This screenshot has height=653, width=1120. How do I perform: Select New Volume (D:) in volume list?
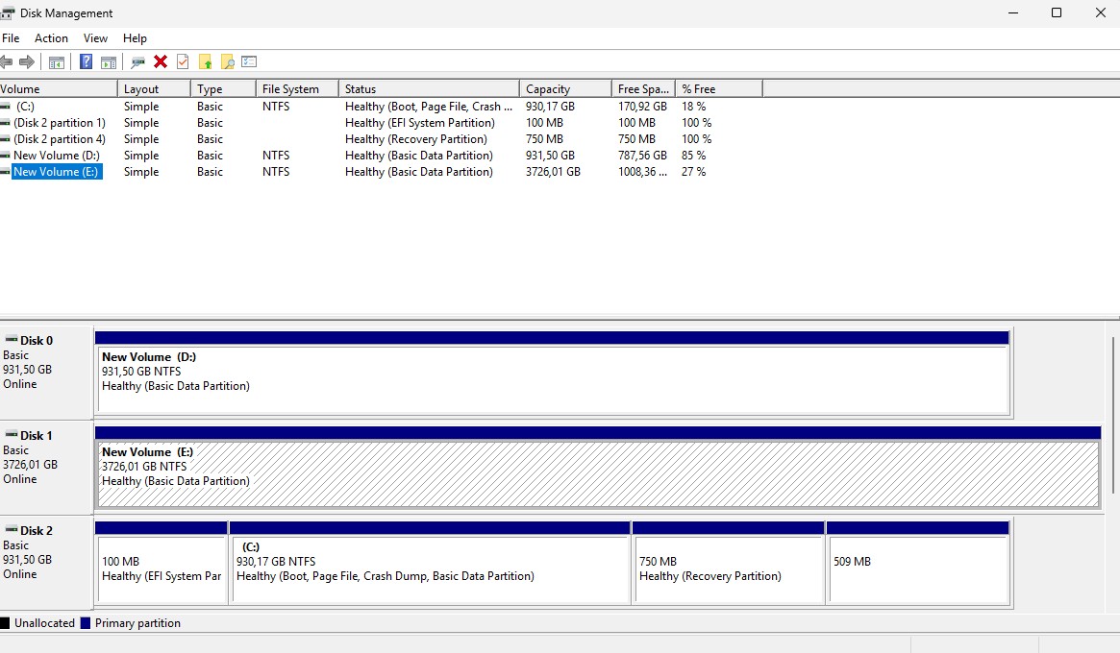[56, 156]
